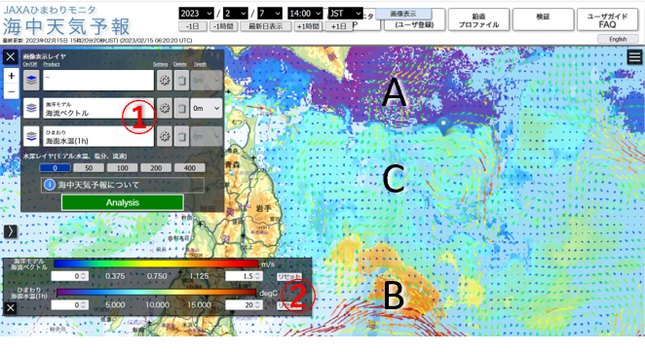Viewport: 645px width, 352px height.
Task: Click the green Analysis button
Action: (x=123, y=202)
